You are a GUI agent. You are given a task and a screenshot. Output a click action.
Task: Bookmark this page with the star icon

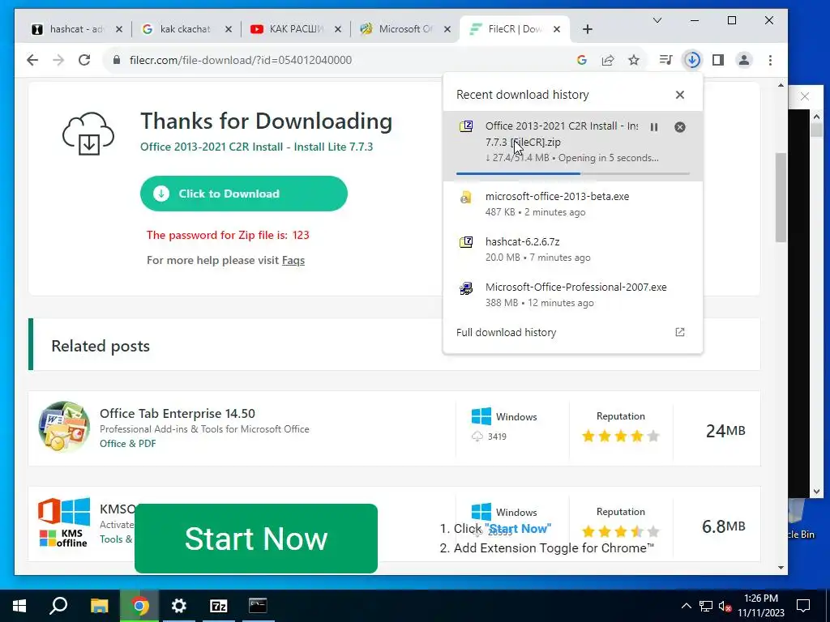[x=634, y=60]
